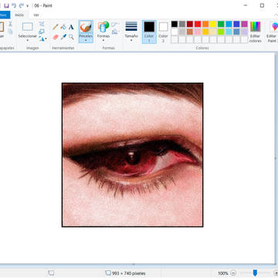Undo the last action

(x=14, y=5)
